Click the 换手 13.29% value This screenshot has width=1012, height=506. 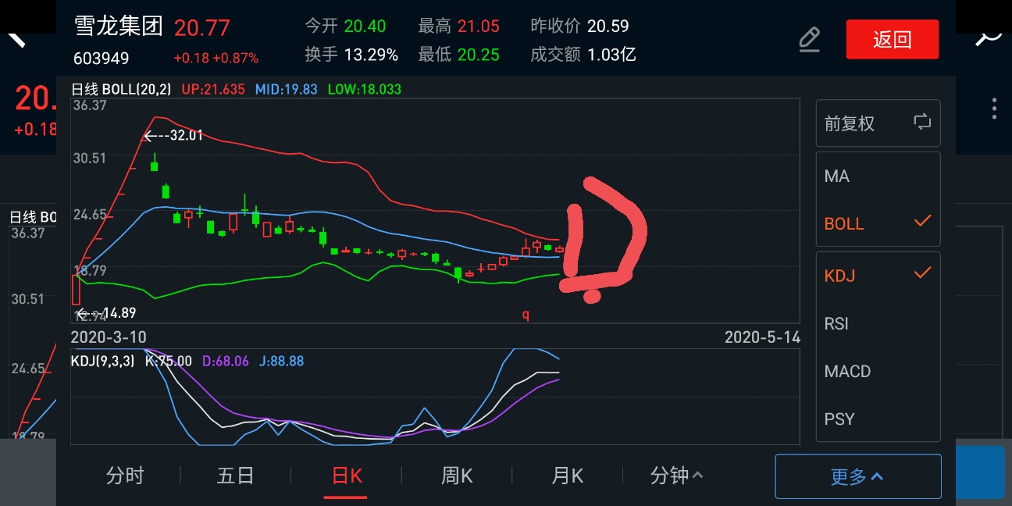point(371,55)
